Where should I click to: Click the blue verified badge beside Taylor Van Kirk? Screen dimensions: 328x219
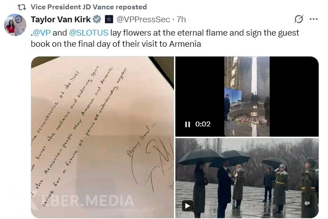(97, 20)
